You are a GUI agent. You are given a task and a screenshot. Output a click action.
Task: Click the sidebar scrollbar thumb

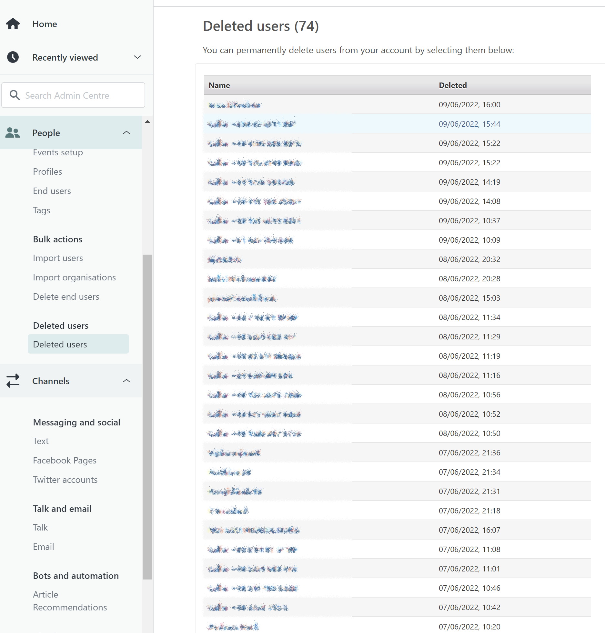[x=147, y=416]
